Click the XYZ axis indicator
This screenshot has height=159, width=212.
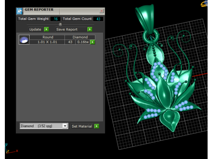[11, 148]
